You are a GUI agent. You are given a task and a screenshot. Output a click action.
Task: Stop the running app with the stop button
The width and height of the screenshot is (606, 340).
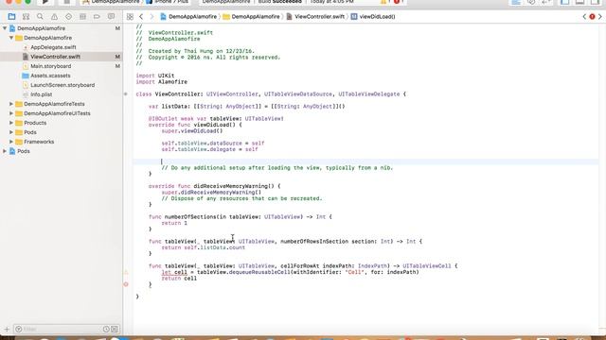pyautogui.click(x=67, y=2)
